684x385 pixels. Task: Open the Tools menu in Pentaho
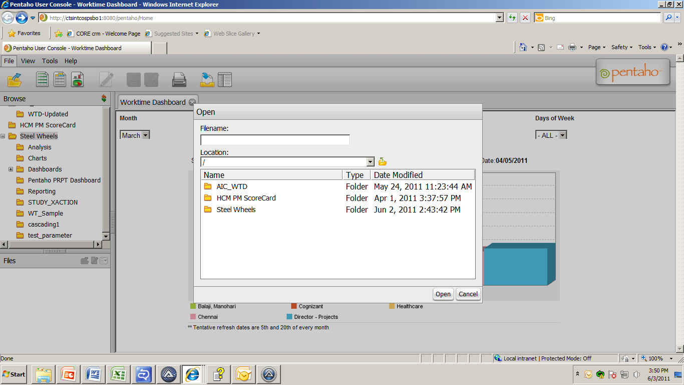coord(50,61)
